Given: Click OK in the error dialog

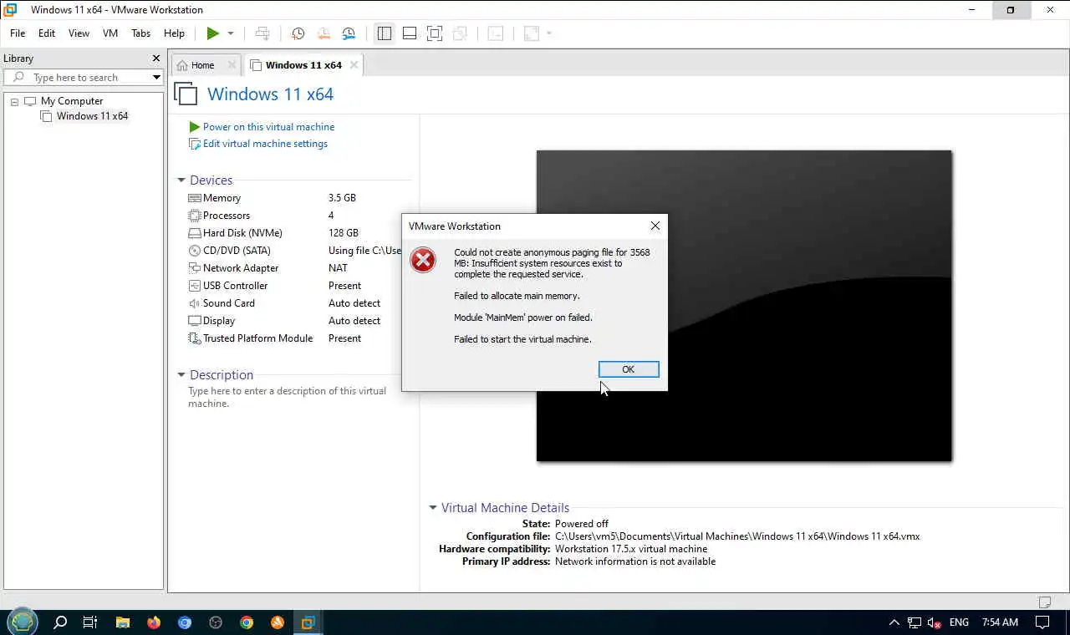Looking at the screenshot, I should coord(629,369).
